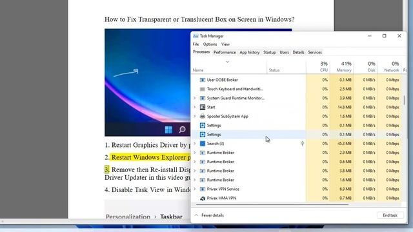This screenshot has height=232, width=413.
Task: Click the 14.8 MB memory value for Start
Action: coord(345,107)
